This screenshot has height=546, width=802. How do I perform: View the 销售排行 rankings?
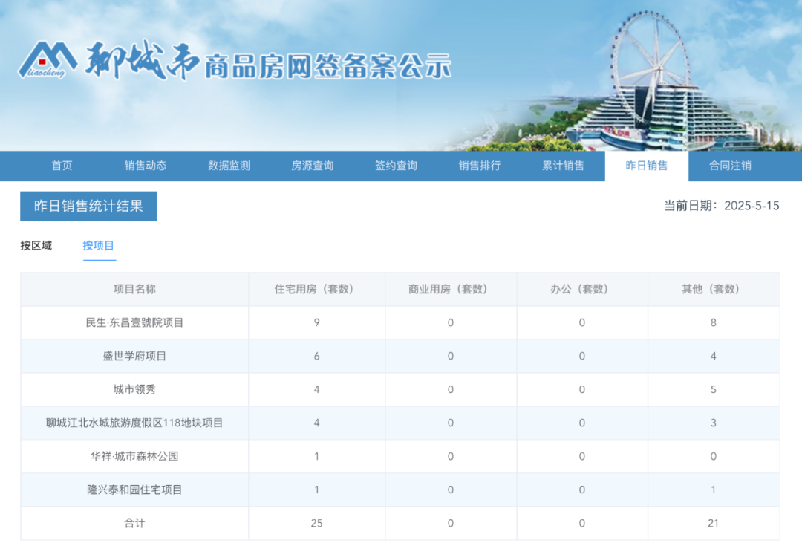coord(479,166)
